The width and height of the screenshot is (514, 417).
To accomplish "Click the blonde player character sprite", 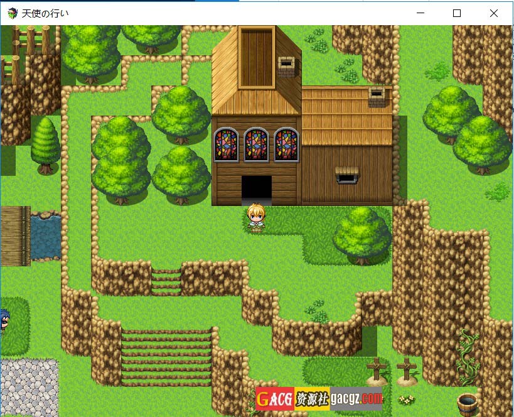I will (x=256, y=218).
